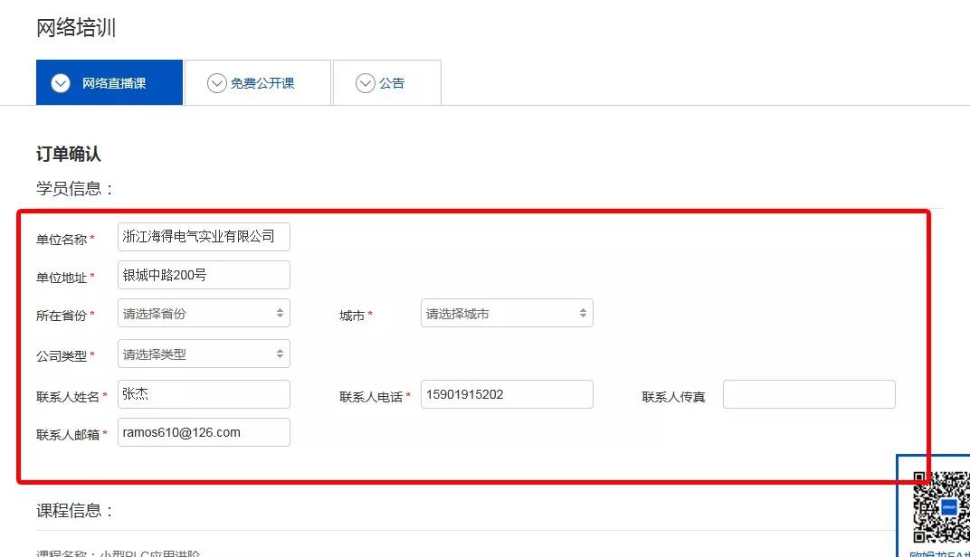Click the circled chevron icon beside 公告
The height and width of the screenshot is (557, 970).
[366, 83]
